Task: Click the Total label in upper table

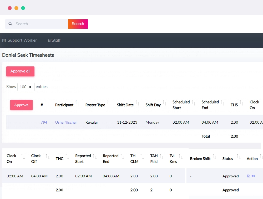Action: pos(206,136)
